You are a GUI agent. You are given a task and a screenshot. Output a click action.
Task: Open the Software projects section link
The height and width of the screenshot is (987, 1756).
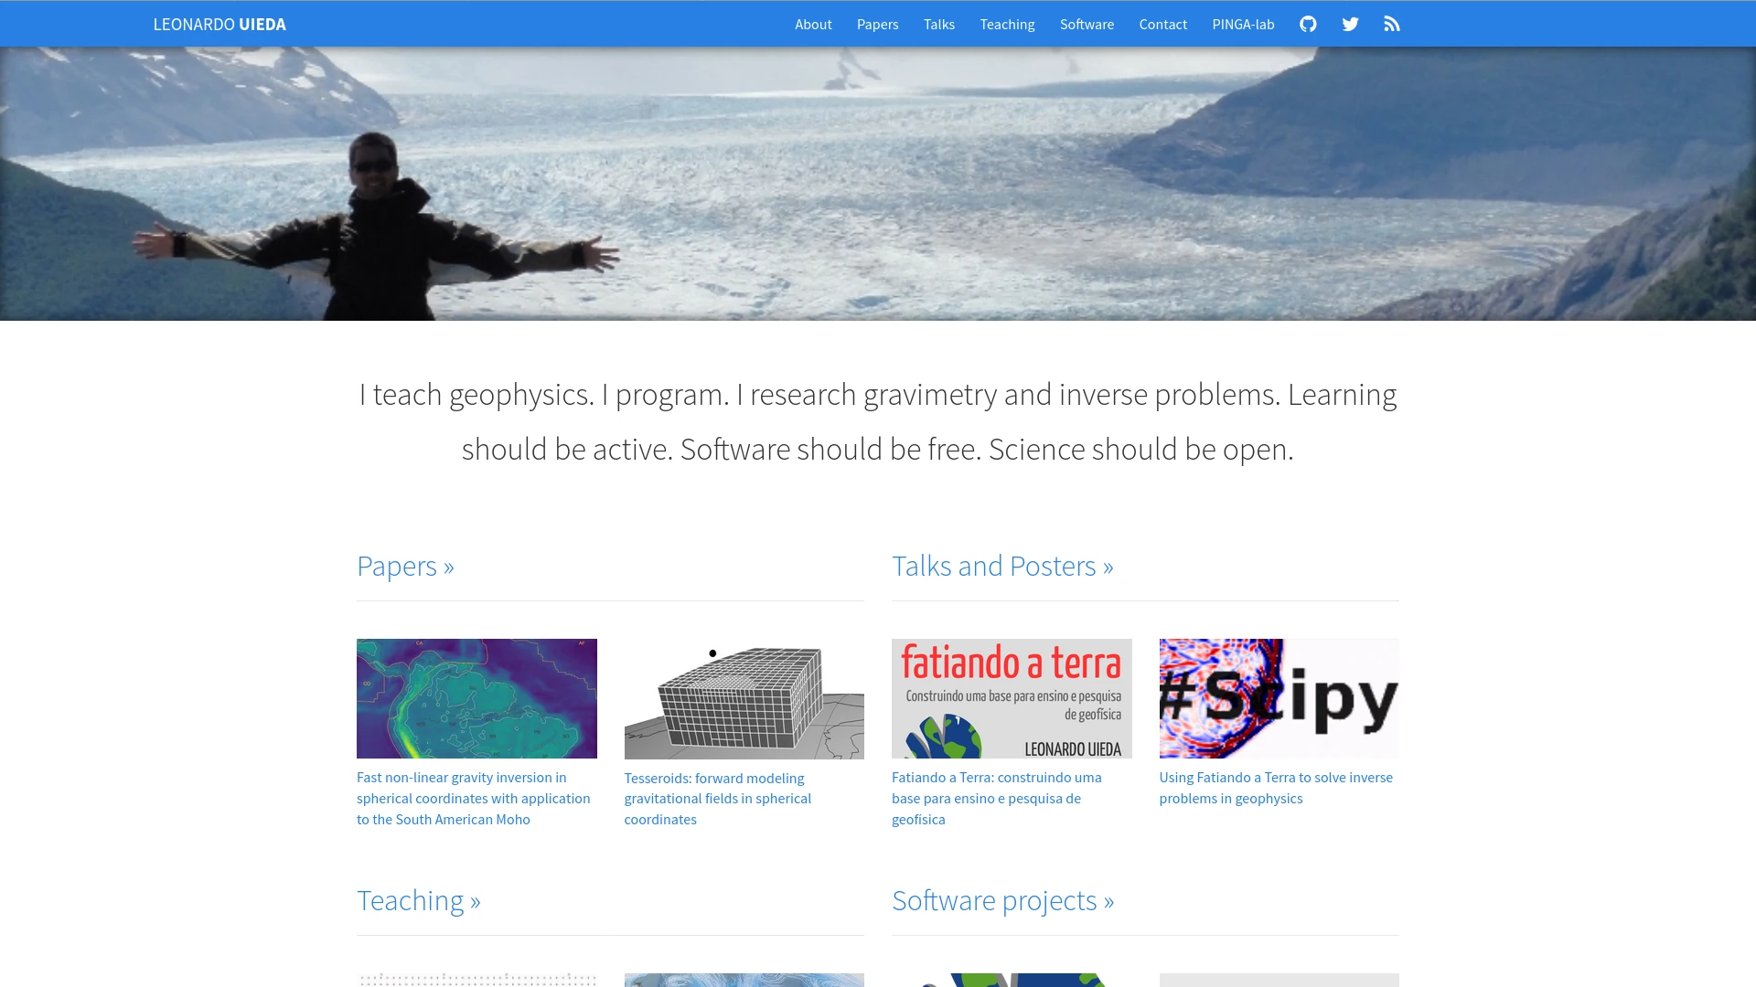click(x=1003, y=901)
